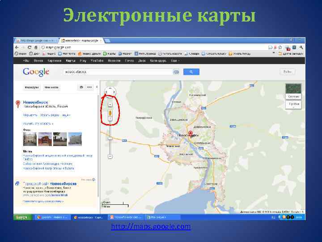Open Другие закладки bookmarks folder

coord(290,54)
